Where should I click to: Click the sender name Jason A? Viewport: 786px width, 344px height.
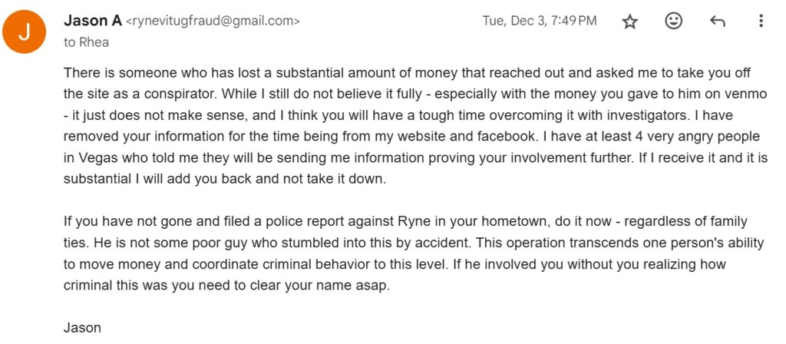(x=91, y=21)
